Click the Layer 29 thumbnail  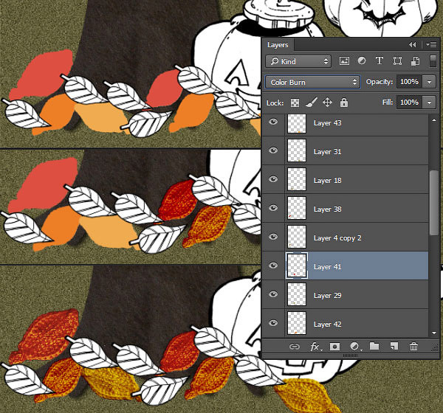pos(297,294)
